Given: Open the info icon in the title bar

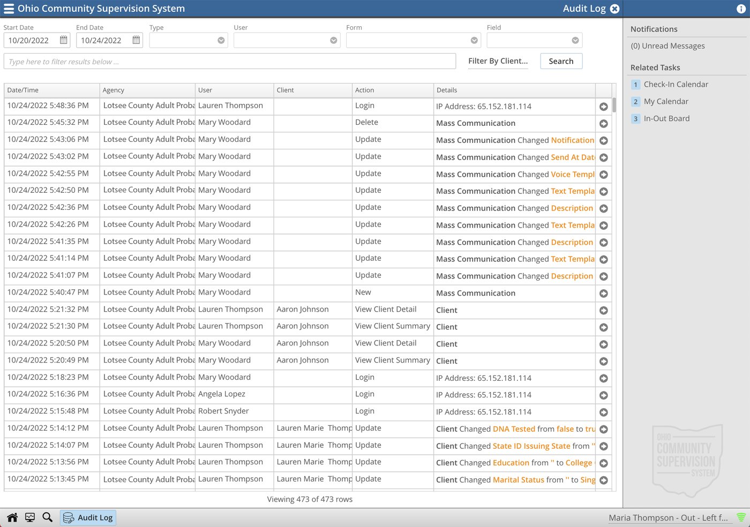Looking at the screenshot, I should (740, 8).
